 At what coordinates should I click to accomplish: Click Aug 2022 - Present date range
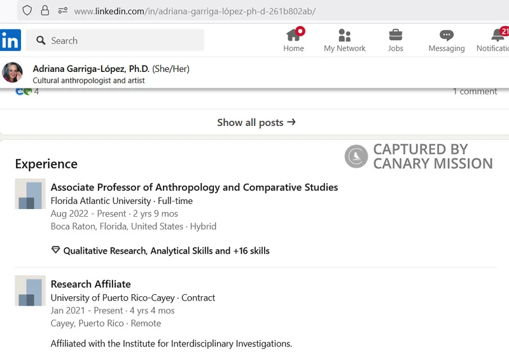click(x=88, y=214)
